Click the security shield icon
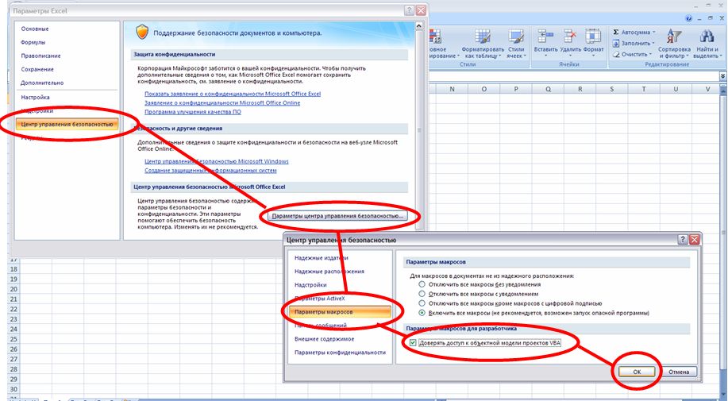Viewport: 728px width, 401px height. (142, 32)
